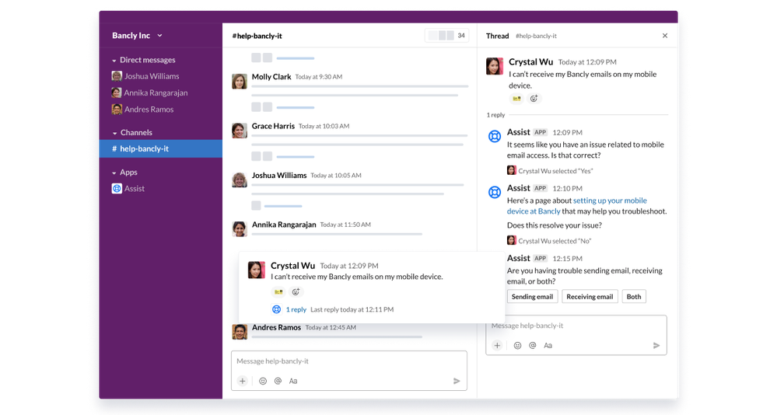
Task: Open direct message with Andres Ramos
Action: click(x=142, y=110)
